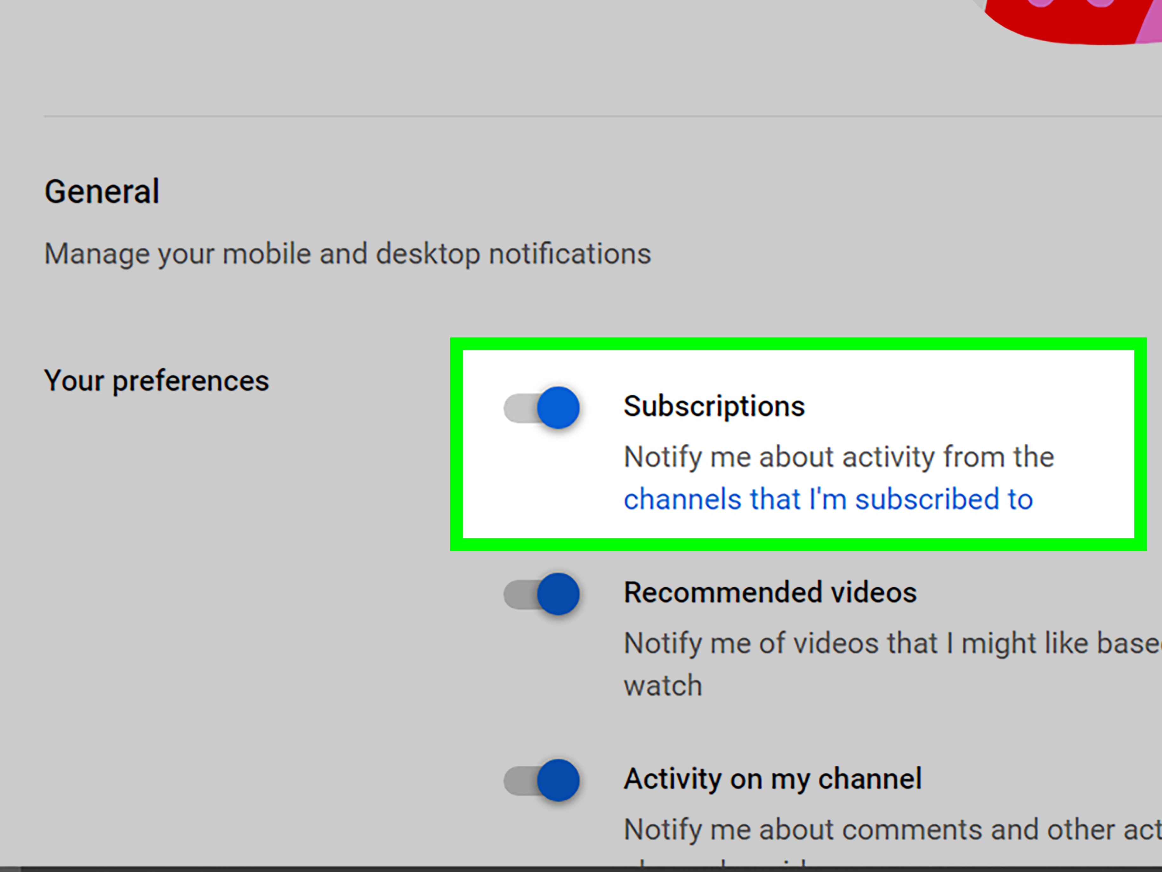The image size is (1162, 872).
Task: Click the "Subscriptions" title text
Action: pyautogui.click(x=714, y=406)
